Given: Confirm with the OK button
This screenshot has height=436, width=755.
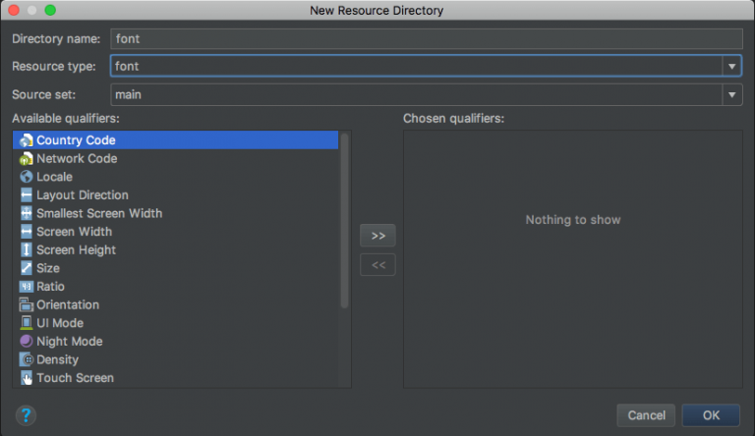Looking at the screenshot, I should tap(711, 414).
